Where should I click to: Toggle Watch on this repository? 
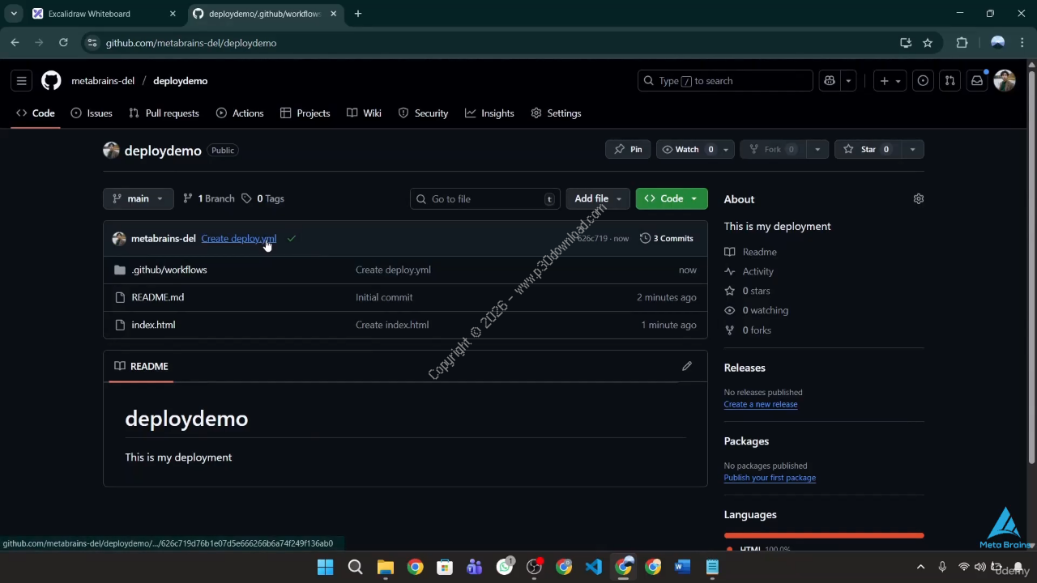coord(687,149)
